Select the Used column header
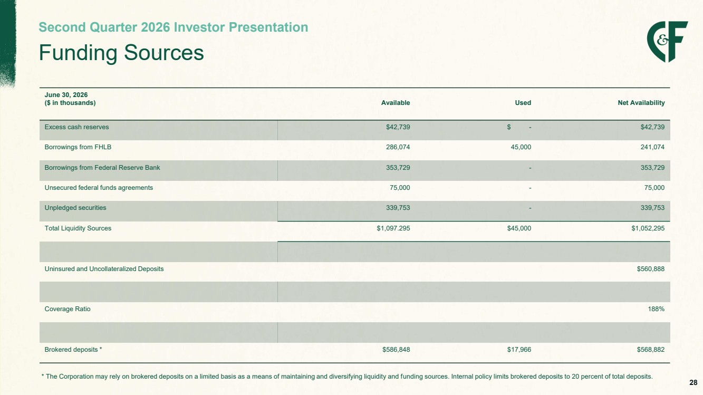 [x=523, y=103]
